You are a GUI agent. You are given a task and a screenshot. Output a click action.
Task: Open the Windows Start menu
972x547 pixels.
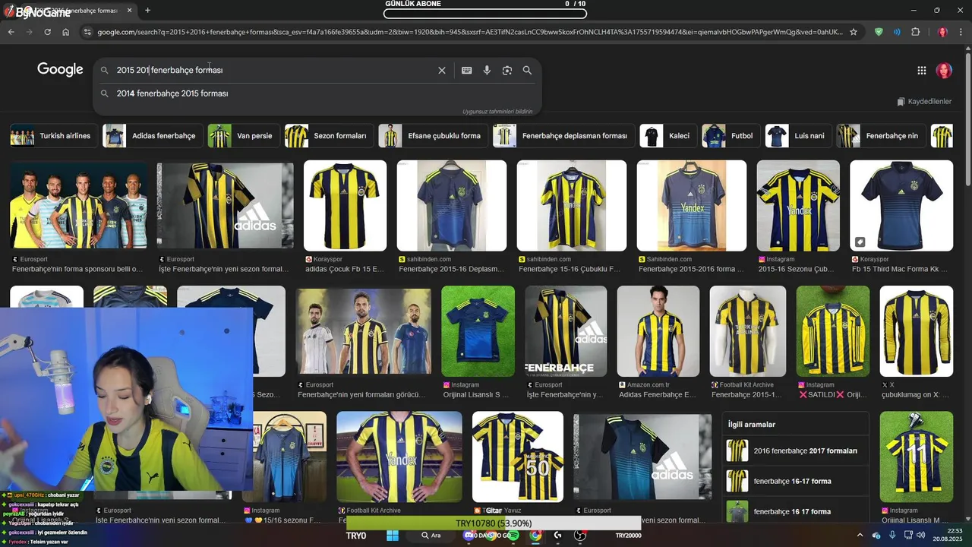(x=393, y=536)
